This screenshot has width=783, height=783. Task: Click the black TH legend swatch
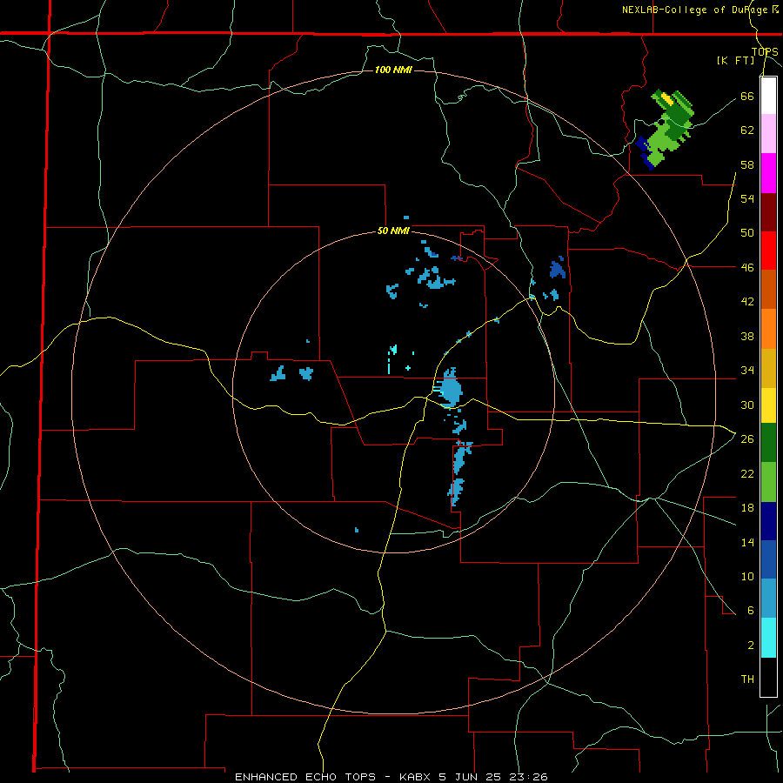(768, 677)
